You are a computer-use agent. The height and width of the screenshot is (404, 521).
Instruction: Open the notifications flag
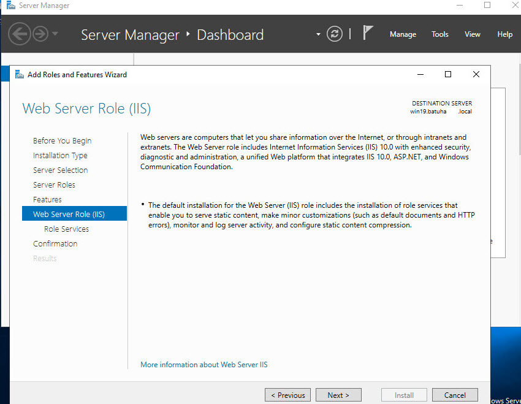pos(367,33)
